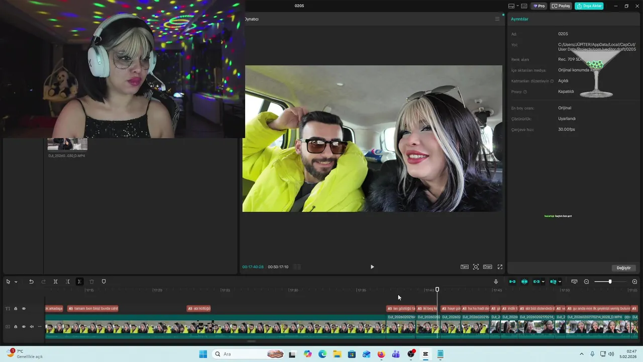
Task: Toggle clip linkage in timeline toolbar
Action: pyautogui.click(x=537, y=282)
